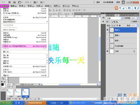Click the vertical canvas scrollbar down arrow
140x105 pixels.
click(x=100, y=82)
